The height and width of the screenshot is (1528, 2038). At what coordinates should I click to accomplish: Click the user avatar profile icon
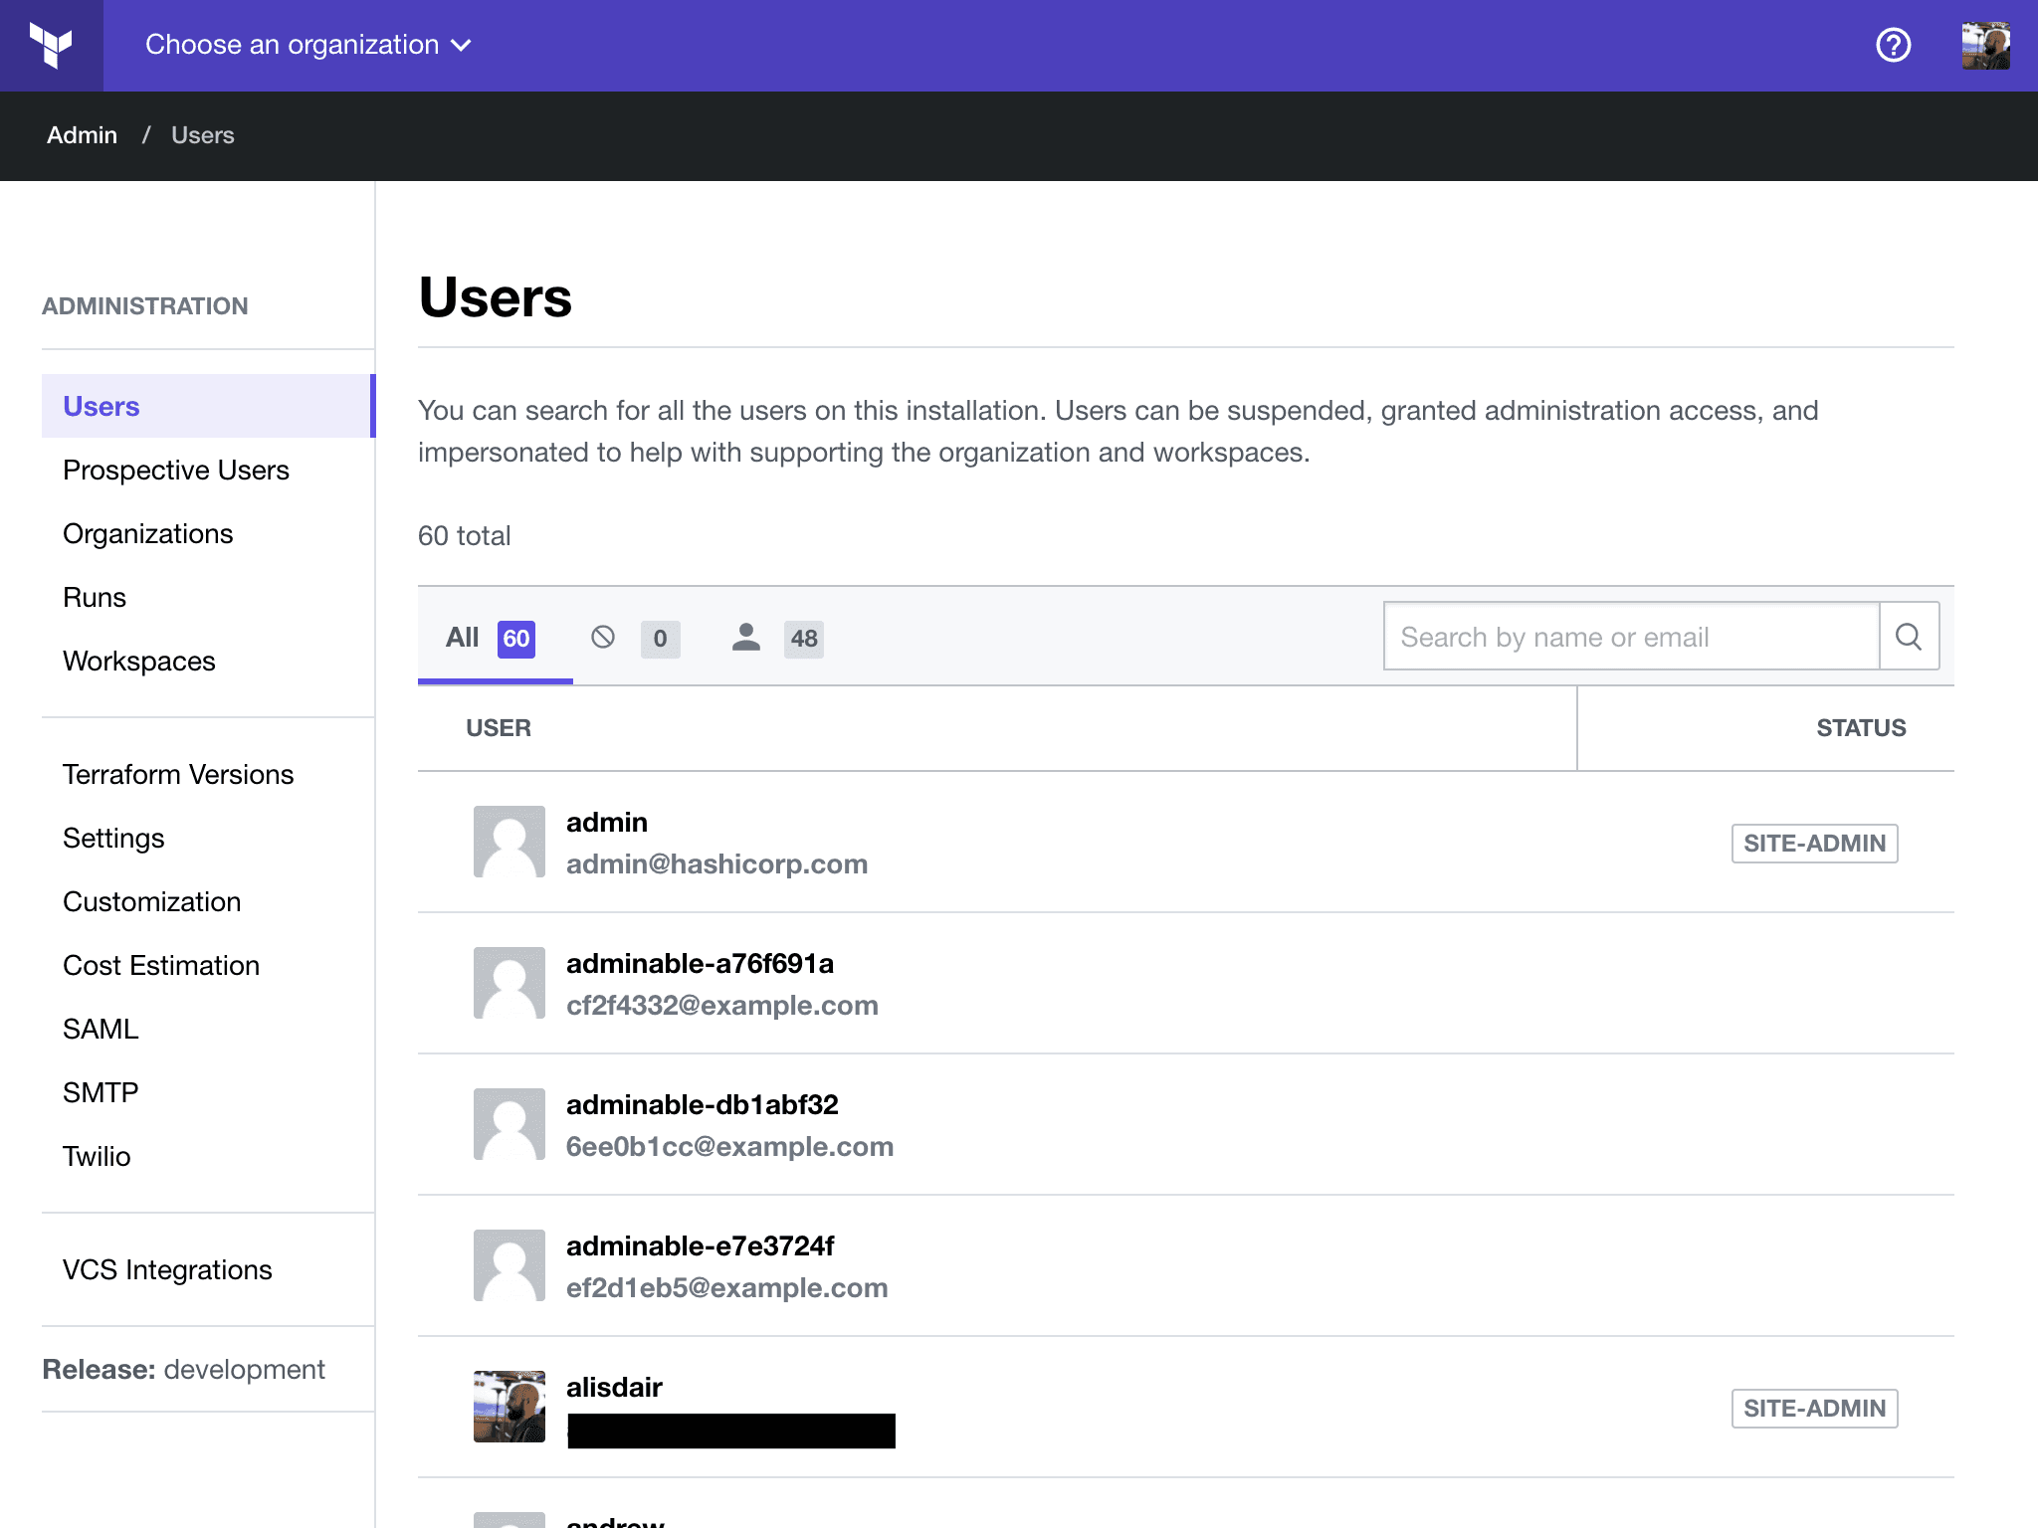point(1986,44)
